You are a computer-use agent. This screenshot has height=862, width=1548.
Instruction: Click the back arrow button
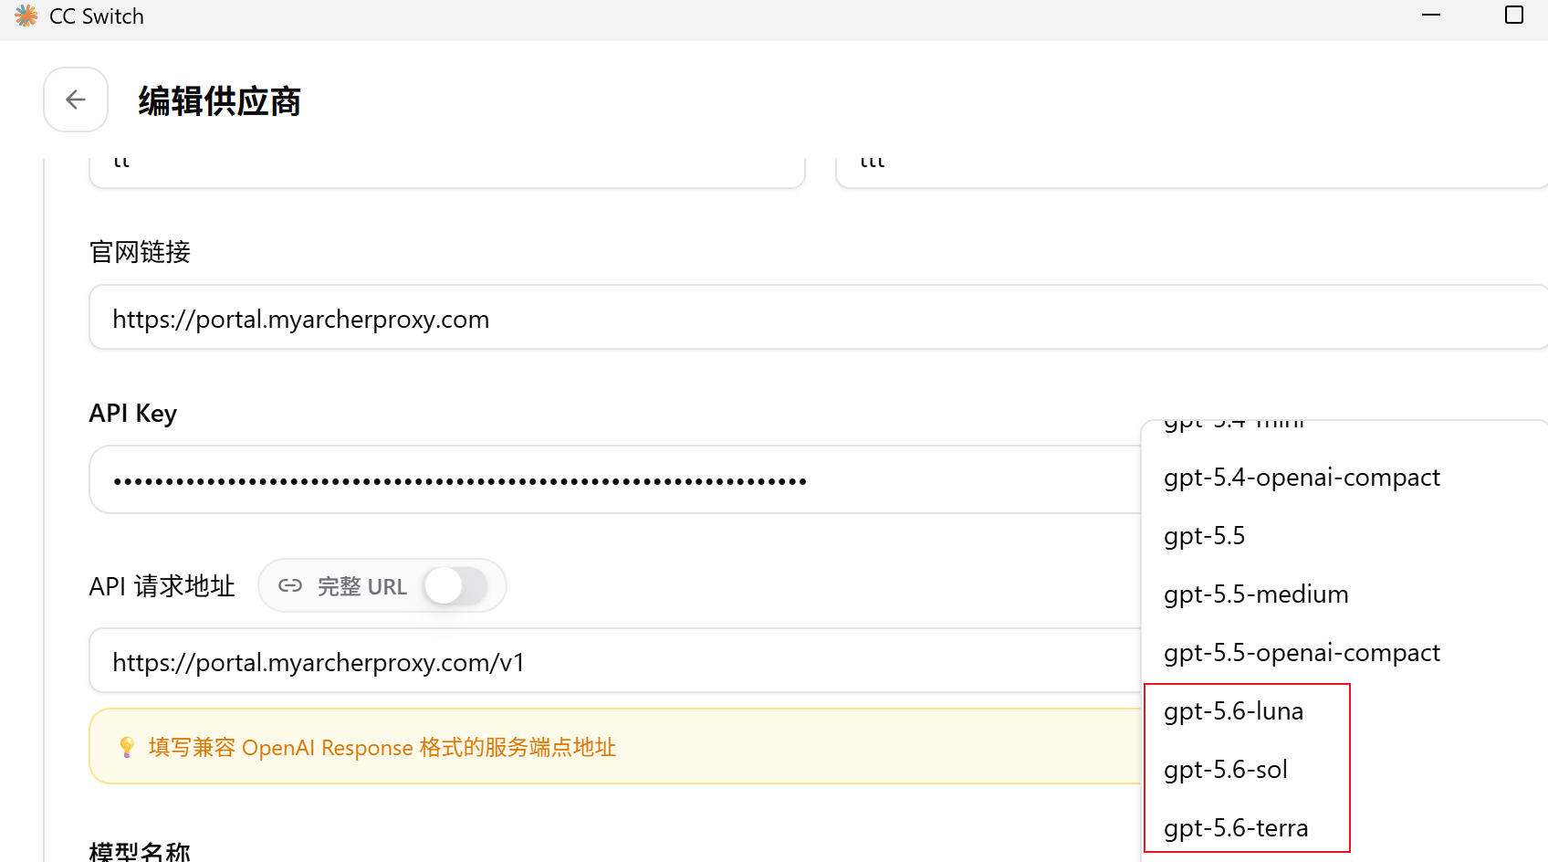tap(76, 100)
